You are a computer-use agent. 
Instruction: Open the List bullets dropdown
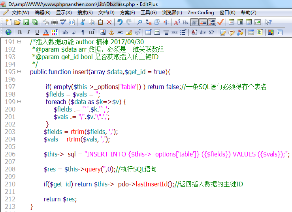pos(183,32)
